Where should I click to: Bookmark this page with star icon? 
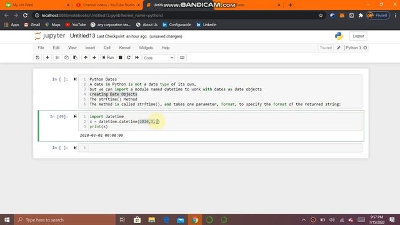[321, 15]
